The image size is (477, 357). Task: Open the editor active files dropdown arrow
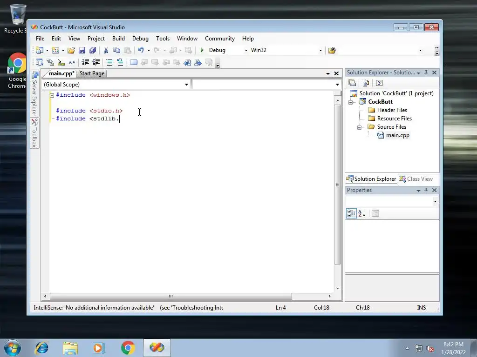point(328,73)
